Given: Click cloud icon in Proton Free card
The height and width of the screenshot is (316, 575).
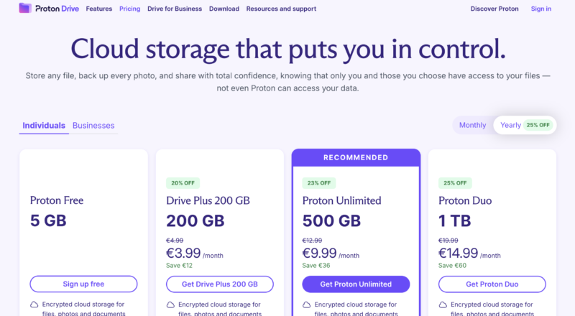Looking at the screenshot, I should click(34, 305).
